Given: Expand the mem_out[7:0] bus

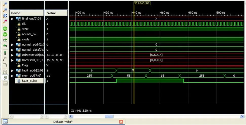Looking at the screenshot, I should tap(12, 76).
